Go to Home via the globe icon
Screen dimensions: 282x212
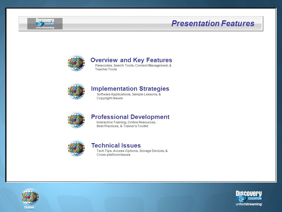click(30, 197)
